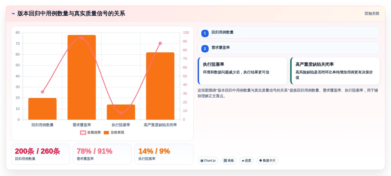Image resolution: width=391 pixels, height=176 pixels.
Task: Open the 高严重度缺陷关闭率 info card heading
Action: point(315,64)
